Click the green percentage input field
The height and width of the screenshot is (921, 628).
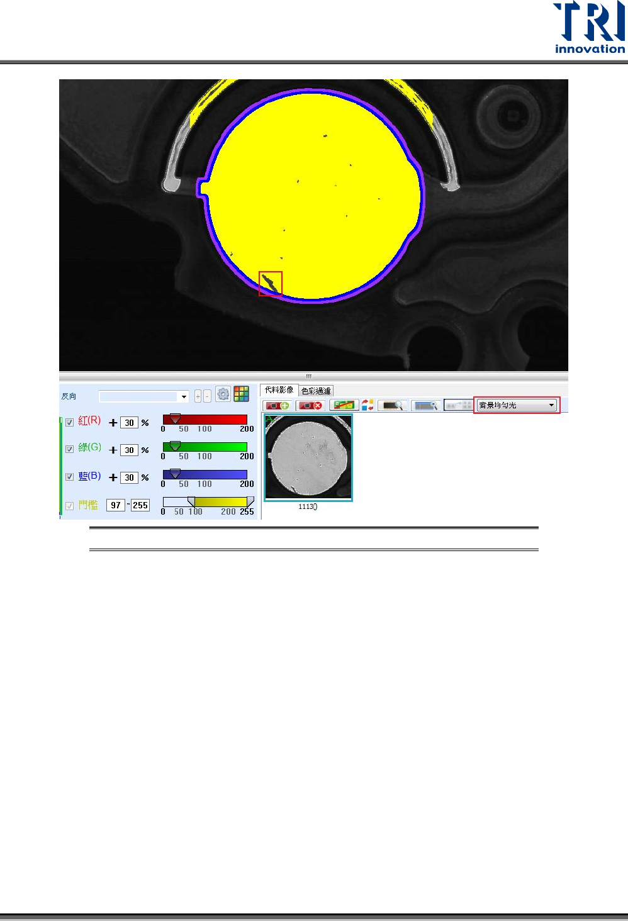(129, 450)
